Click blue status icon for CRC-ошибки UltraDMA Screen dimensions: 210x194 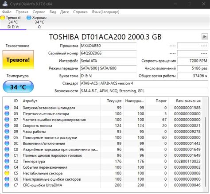pyautogui.click(x=7, y=185)
